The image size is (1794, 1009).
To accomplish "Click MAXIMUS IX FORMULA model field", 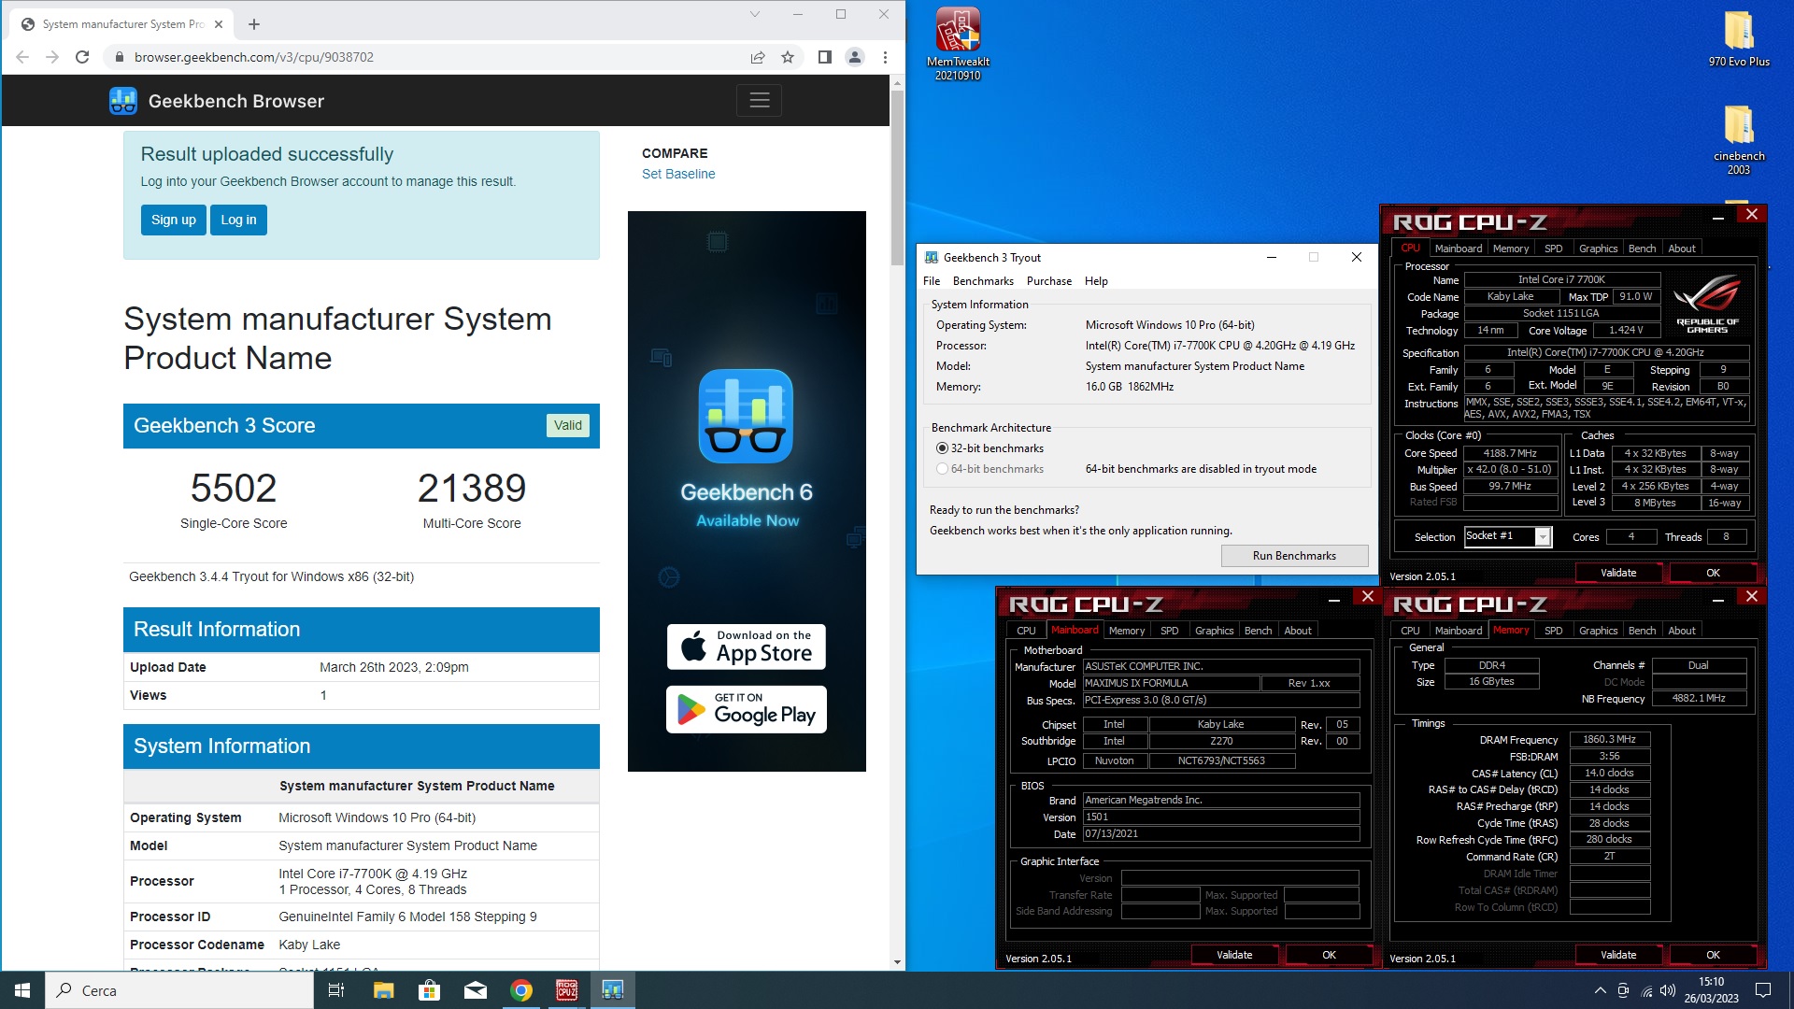I will click(x=1171, y=683).
